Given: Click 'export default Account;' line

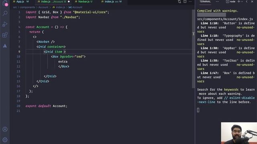Looking at the screenshot, I should (x=47, y=106).
